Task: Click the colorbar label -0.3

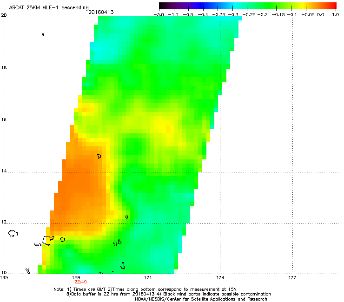Action: click(x=233, y=15)
